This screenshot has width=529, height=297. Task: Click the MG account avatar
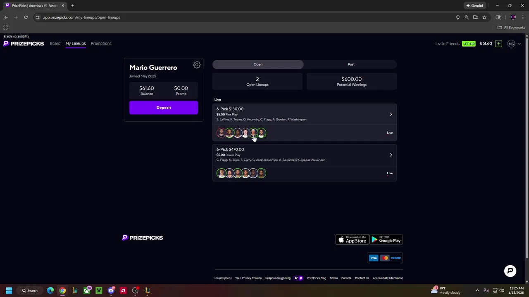[511, 44]
